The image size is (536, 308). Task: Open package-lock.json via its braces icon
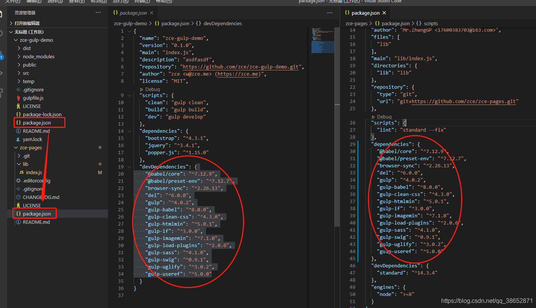point(18,114)
